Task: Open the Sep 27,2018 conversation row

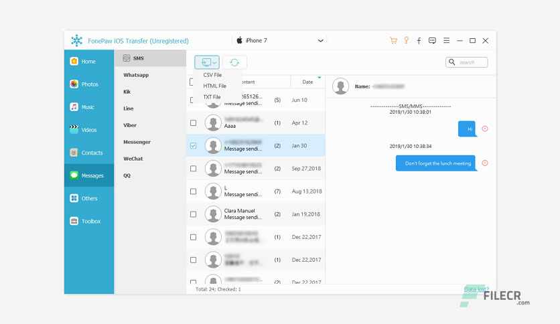Action: (x=256, y=169)
